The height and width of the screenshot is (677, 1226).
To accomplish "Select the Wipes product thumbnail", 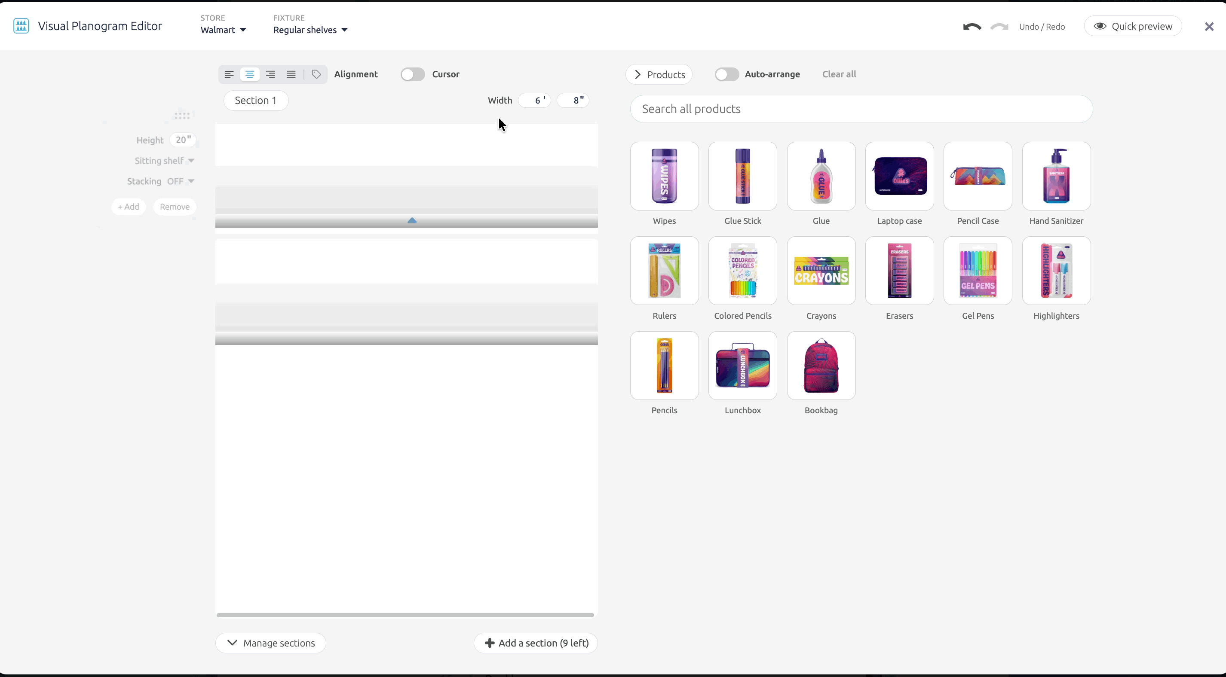I will coord(665,176).
